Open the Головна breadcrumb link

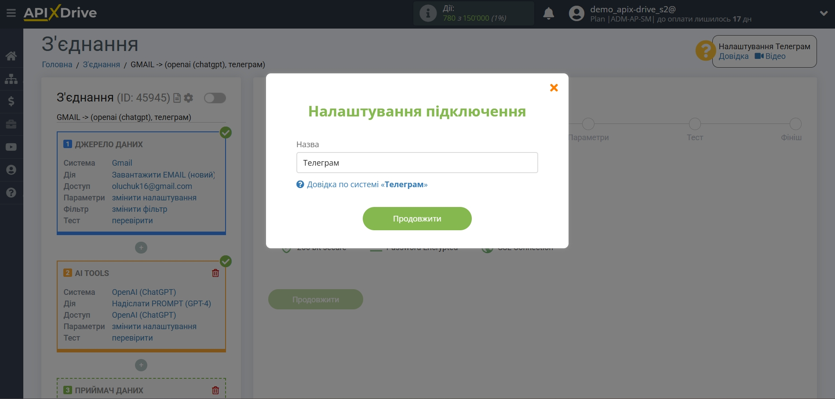57,65
